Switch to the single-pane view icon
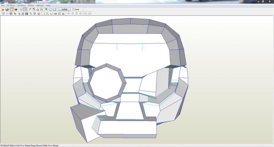Image resolution: width=274 pixels, height=147 pixels. [x=55, y=9]
